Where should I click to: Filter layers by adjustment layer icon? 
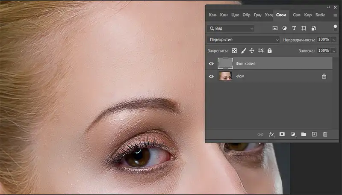pyautogui.click(x=284, y=28)
